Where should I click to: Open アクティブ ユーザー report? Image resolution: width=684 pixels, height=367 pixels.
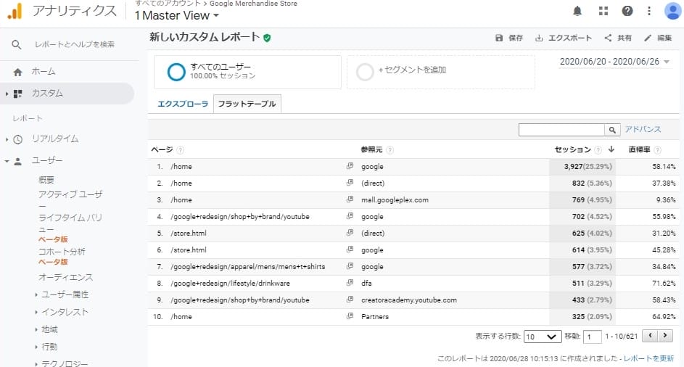pyautogui.click(x=70, y=200)
